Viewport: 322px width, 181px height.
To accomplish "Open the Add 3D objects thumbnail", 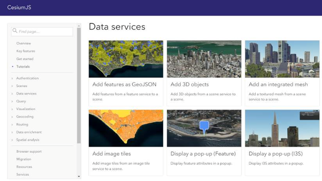I will [x=204, y=59].
